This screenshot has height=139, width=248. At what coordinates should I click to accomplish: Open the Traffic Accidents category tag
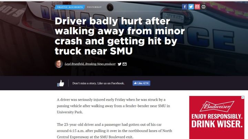point(70,7)
